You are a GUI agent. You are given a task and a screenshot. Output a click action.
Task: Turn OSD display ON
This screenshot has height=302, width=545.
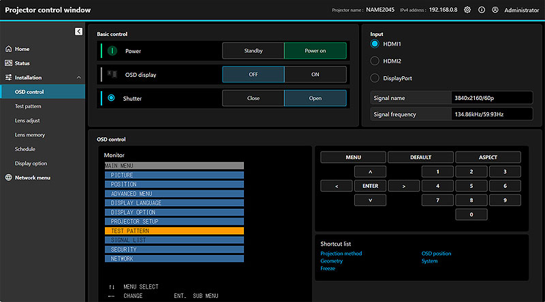pos(315,74)
